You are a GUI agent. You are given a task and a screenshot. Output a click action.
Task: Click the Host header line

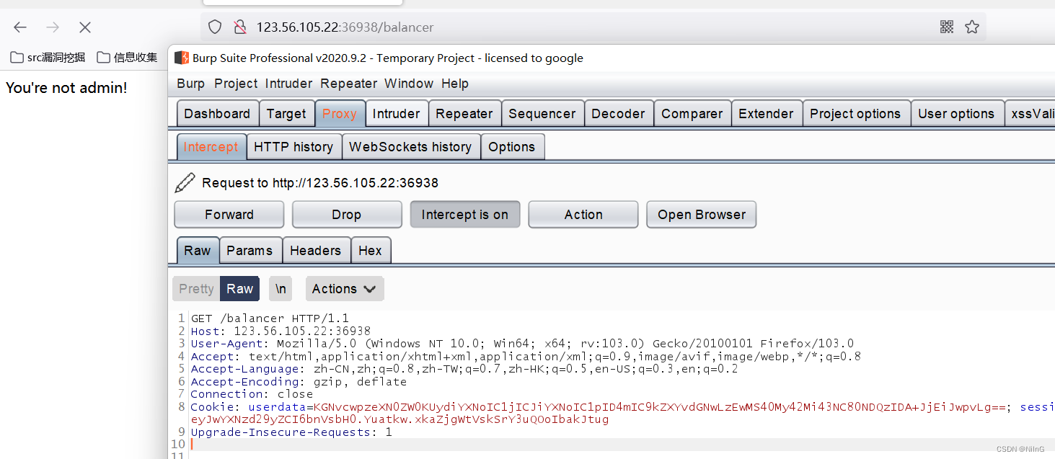pyautogui.click(x=281, y=331)
